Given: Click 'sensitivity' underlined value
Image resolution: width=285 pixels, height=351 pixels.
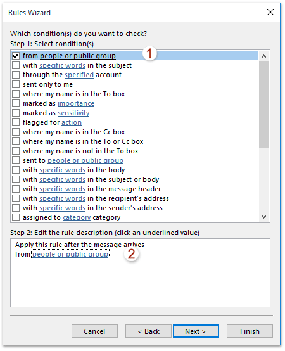Looking at the screenshot, I should [73, 113].
